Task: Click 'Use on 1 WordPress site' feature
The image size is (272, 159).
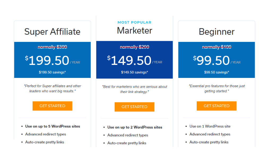Action: point(210,126)
